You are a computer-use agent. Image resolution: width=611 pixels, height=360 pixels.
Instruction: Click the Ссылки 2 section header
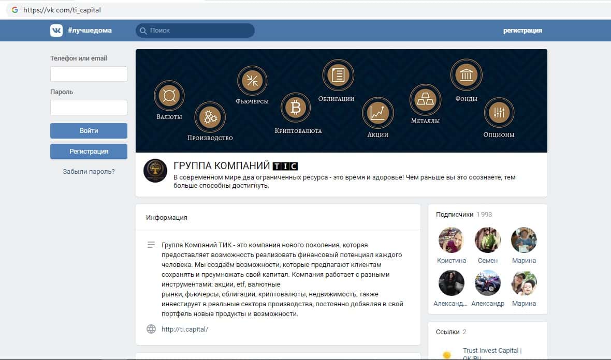[451, 332]
